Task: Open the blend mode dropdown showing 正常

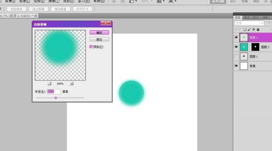Action: click(x=249, y=23)
